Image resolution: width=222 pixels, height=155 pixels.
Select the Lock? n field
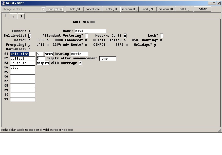tap(161, 36)
